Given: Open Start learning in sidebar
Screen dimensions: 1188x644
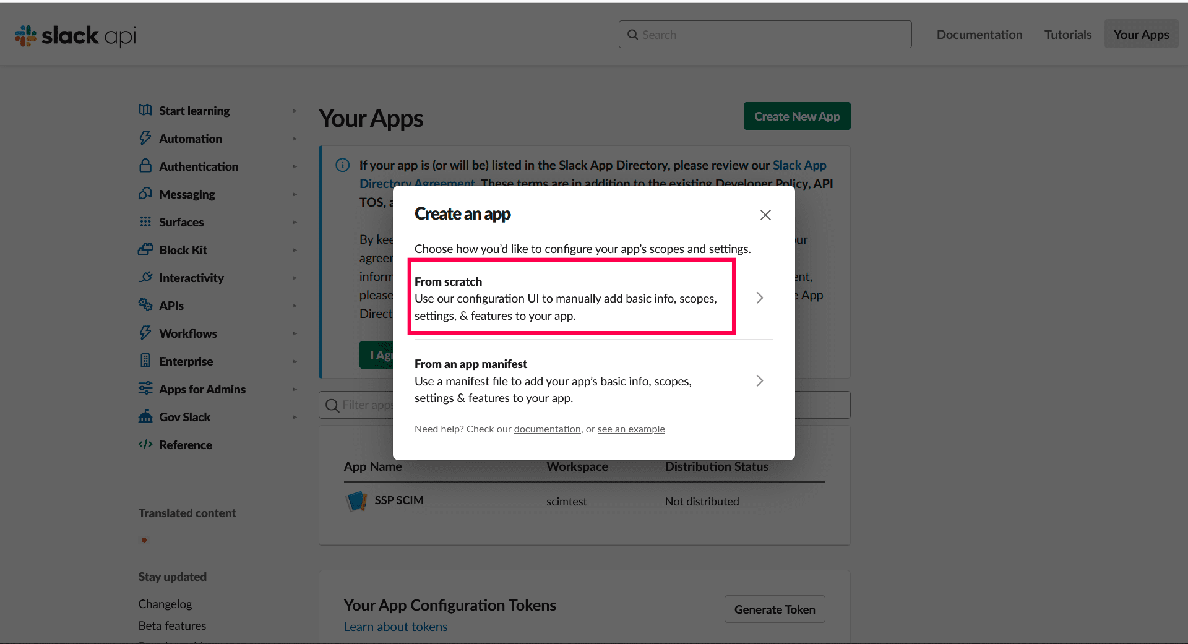Looking at the screenshot, I should pos(194,111).
